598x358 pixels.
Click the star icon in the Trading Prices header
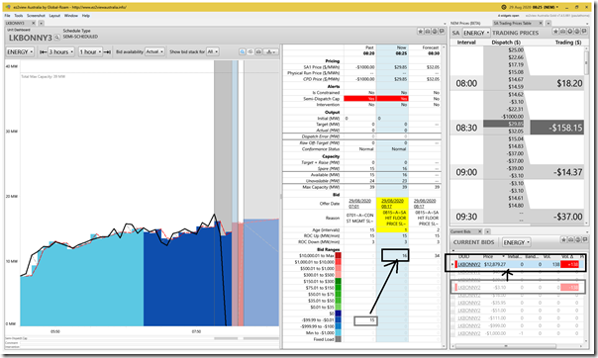555,32
